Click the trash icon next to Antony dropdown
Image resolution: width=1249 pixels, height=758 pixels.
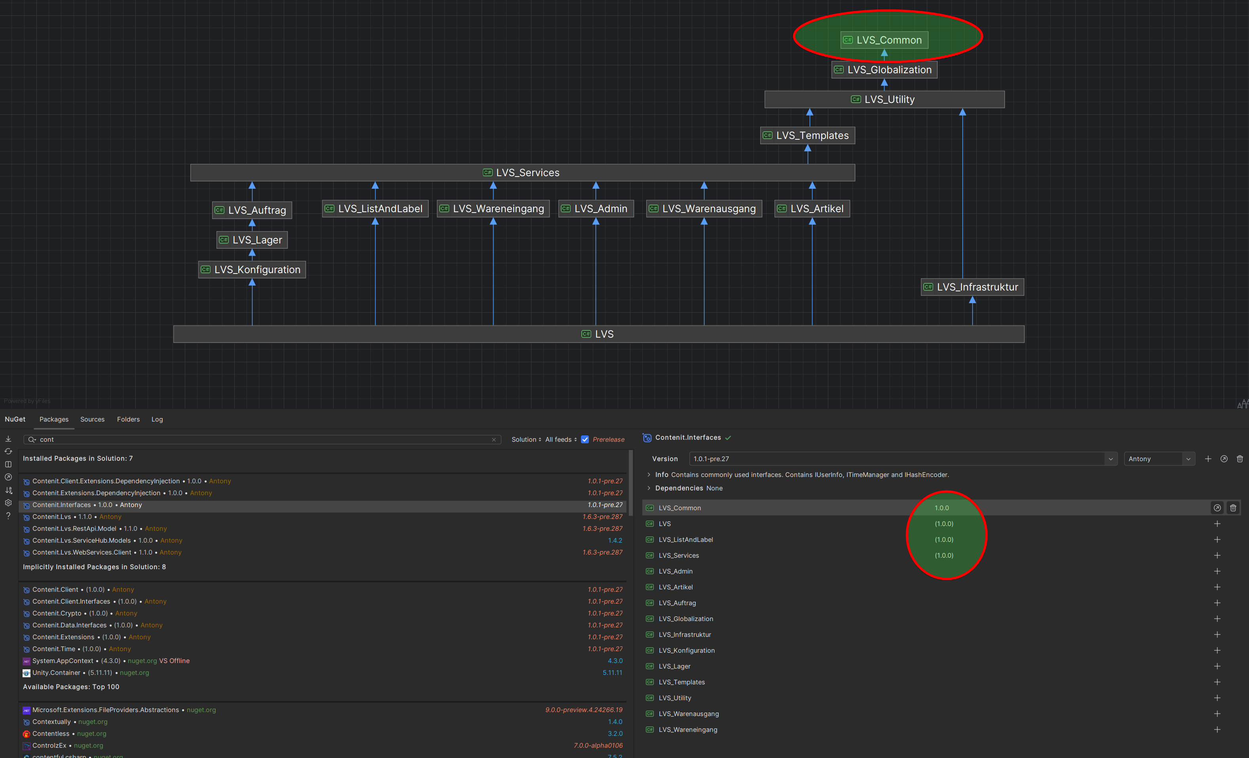click(1240, 459)
